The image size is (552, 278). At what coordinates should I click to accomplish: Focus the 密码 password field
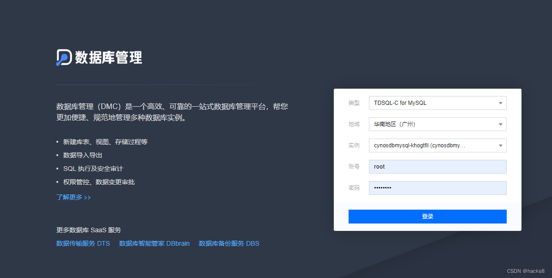[x=438, y=187]
